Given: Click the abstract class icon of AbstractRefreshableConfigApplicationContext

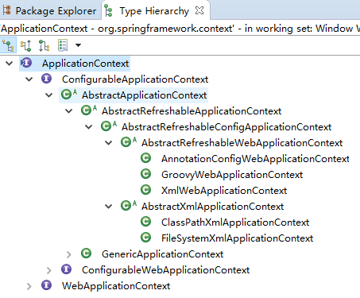Looking at the screenshot, I should click(x=109, y=126).
